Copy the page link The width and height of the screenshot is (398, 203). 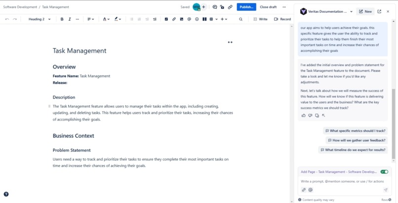(230, 7)
